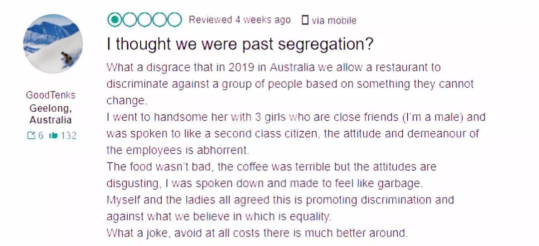Click 'Reviewed 4 weeks ago' date text
Viewport: 539px width, 246px height.
[240, 20]
